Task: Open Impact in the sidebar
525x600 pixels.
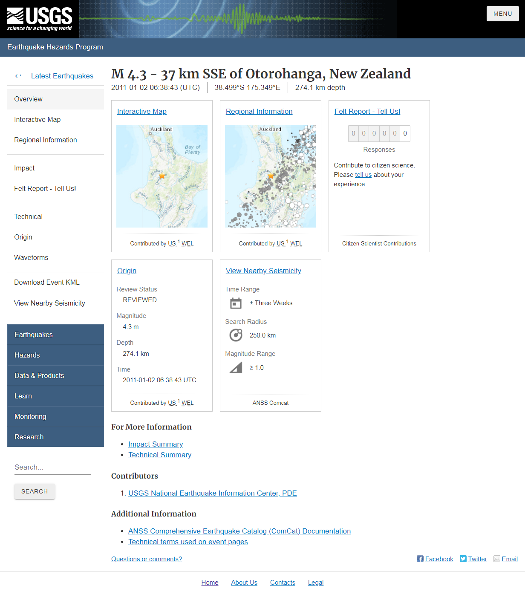Action: [x=55, y=168]
